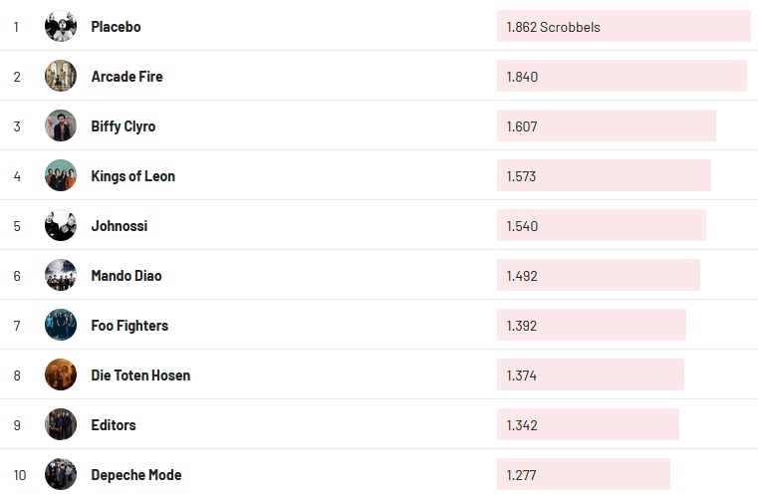Click Placebo's 1.862 Scrobbels bar
Screen dimensions: 758x498
(623, 27)
